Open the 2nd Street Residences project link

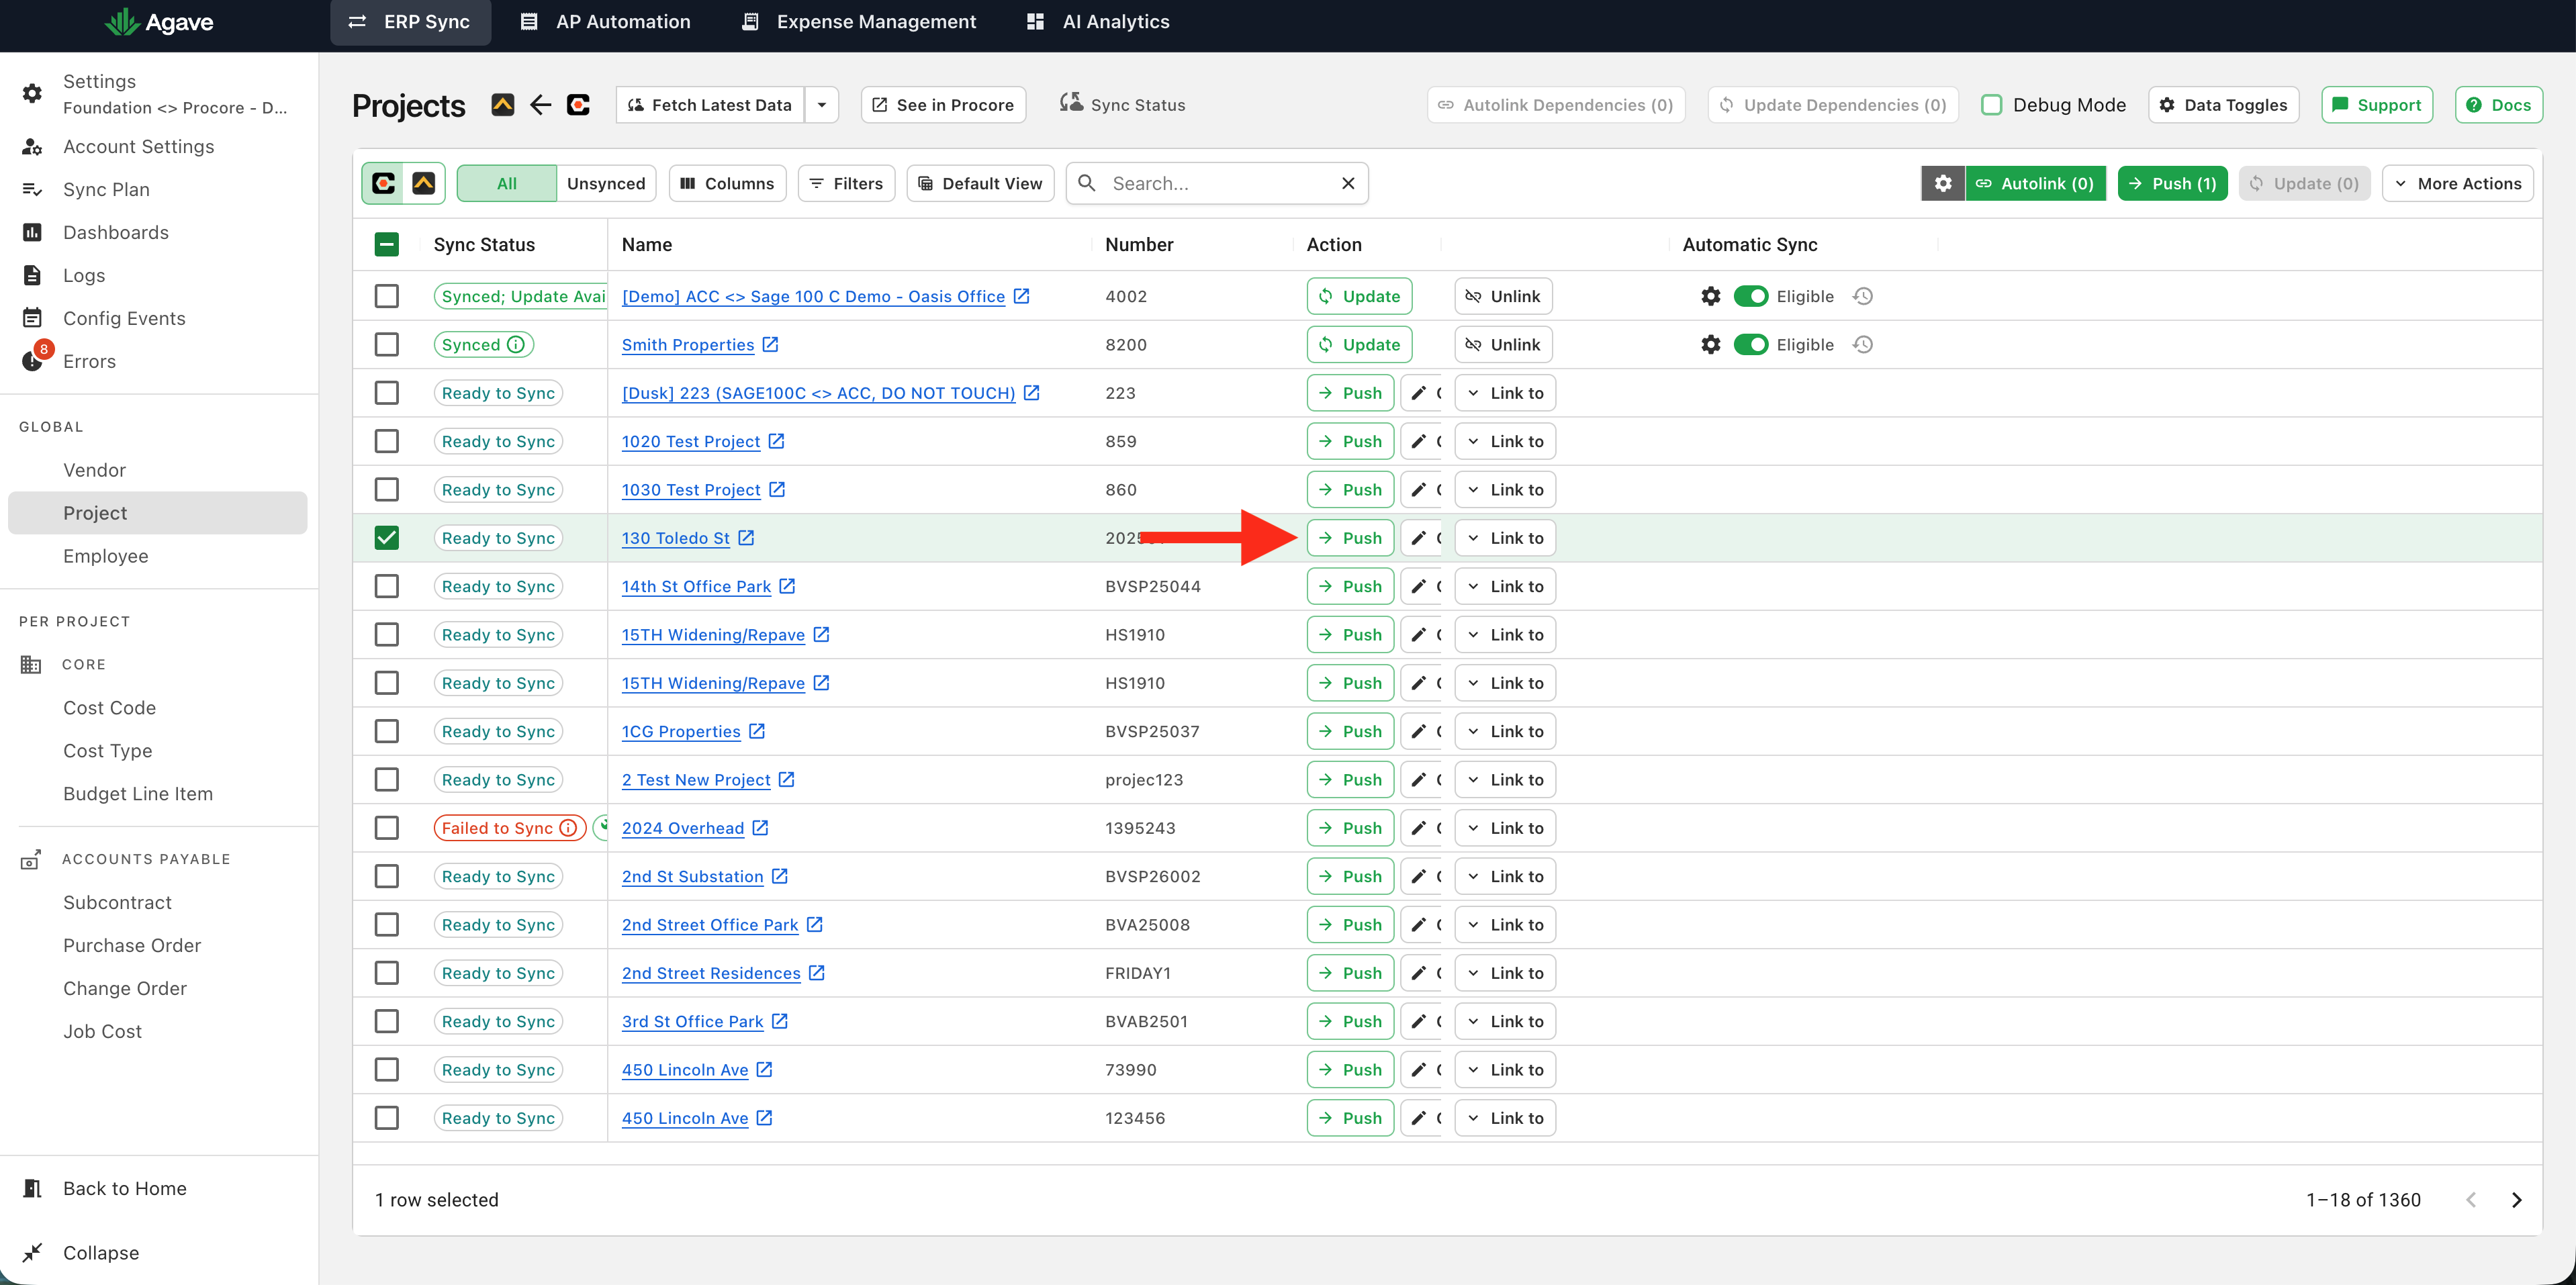click(x=711, y=973)
